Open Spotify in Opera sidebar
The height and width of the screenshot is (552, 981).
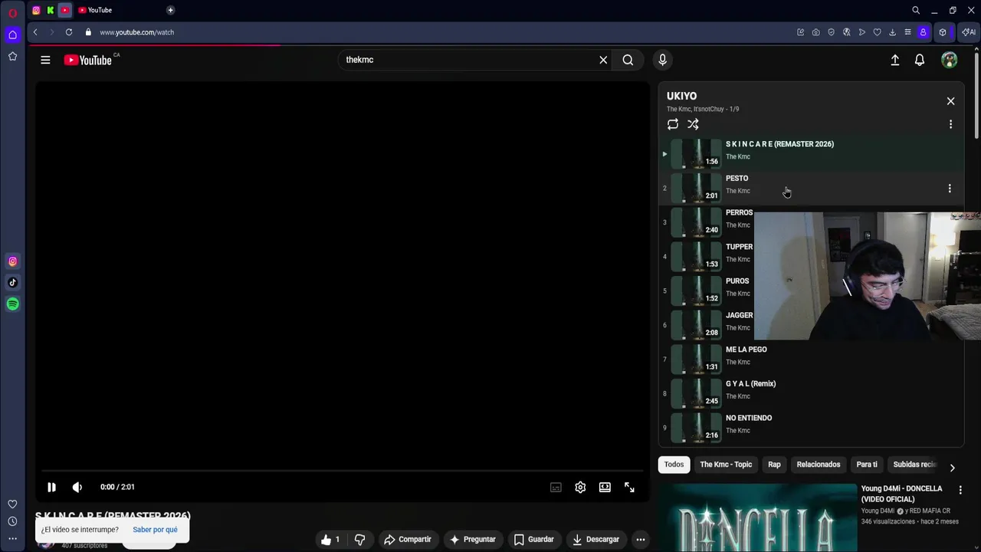point(12,304)
